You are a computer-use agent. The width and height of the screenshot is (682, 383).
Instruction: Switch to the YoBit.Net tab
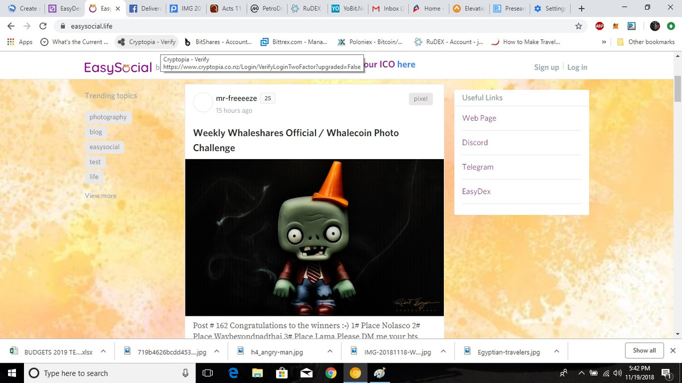347,9
